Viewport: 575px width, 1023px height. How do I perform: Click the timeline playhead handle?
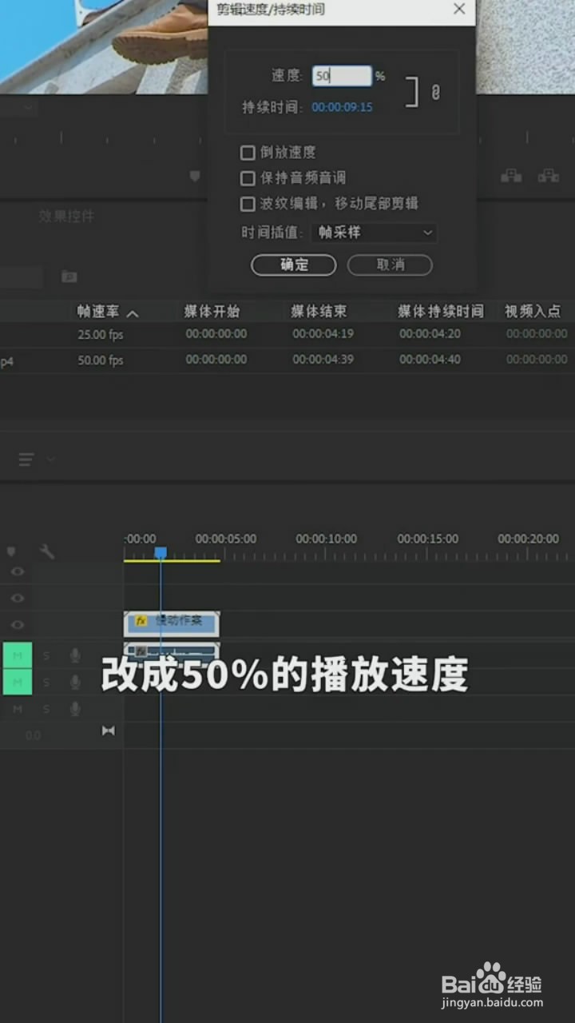pyautogui.click(x=161, y=552)
